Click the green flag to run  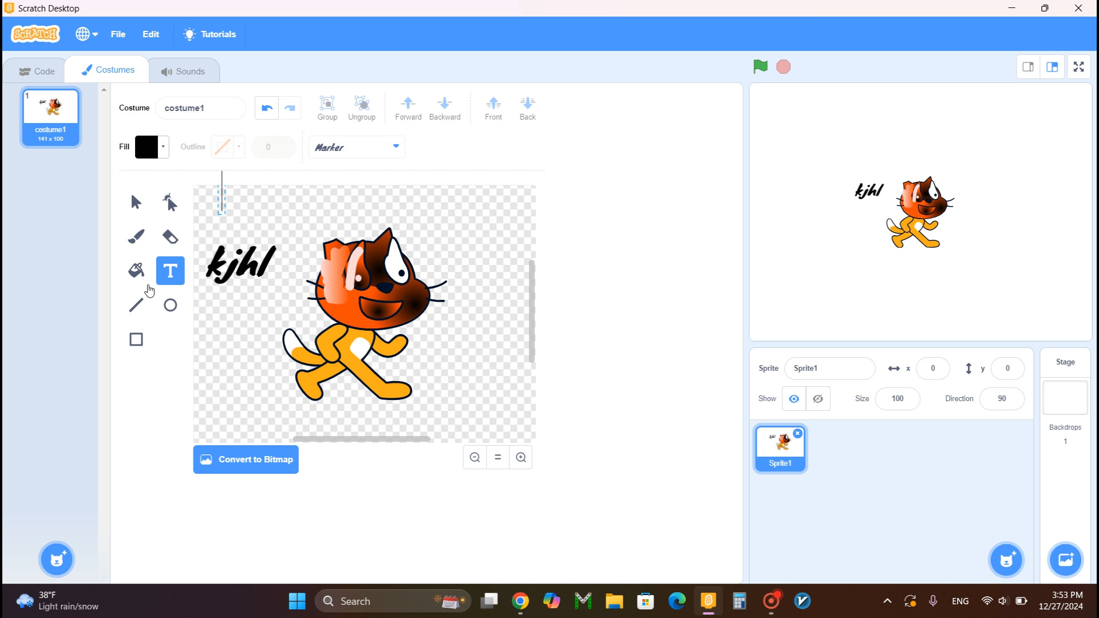[760, 67]
